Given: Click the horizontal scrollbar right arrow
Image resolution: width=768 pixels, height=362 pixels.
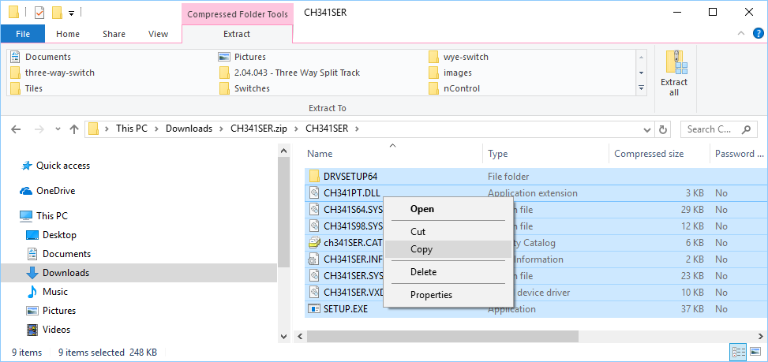Looking at the screenshot, I should pos(761,336).
